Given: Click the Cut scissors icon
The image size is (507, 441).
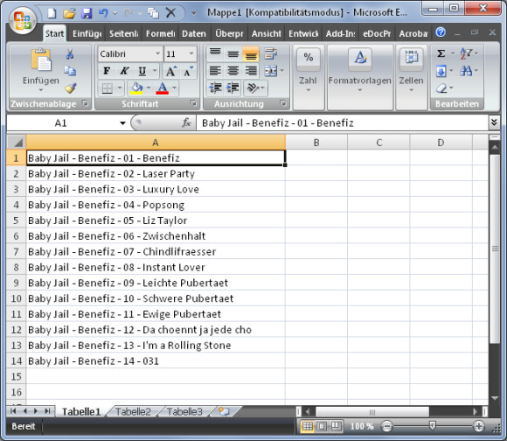Looking at the screenshot, I should point(70,54).
